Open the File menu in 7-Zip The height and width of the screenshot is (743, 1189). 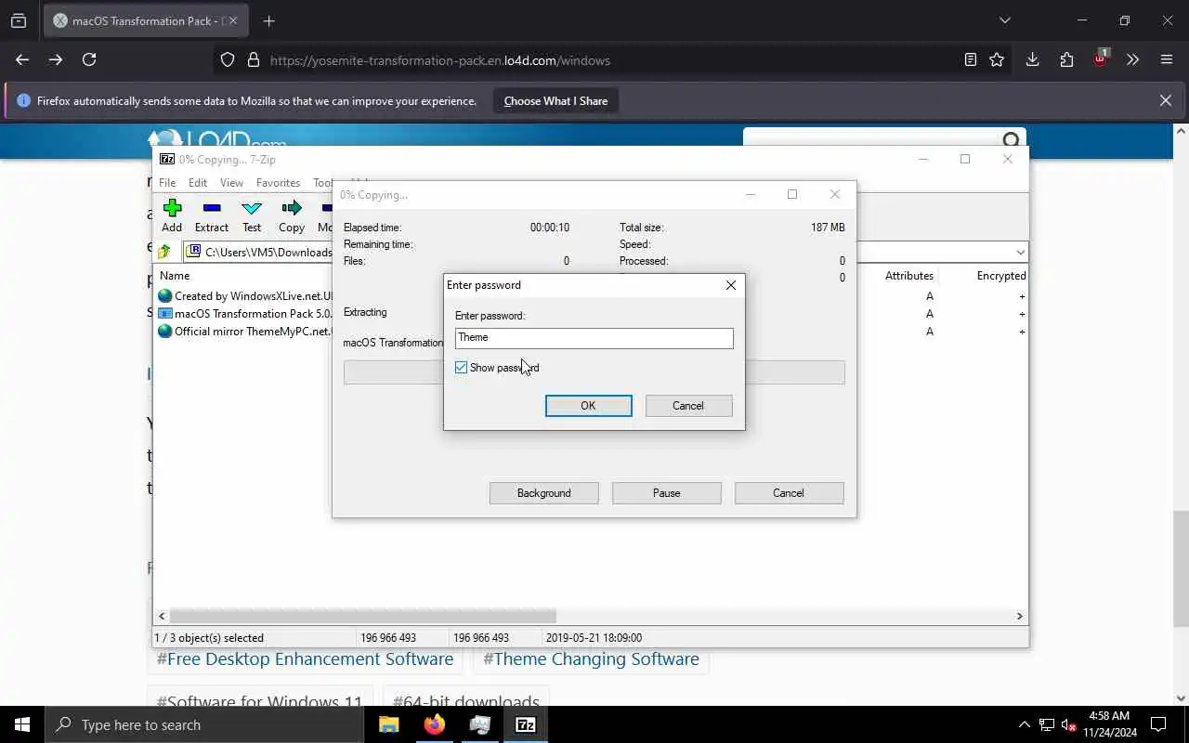point(167,183)
